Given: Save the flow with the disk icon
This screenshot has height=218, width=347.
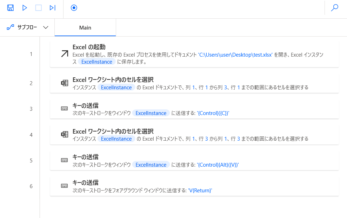Looking at the screenshot, I should pyautogui.click(x=11, y=8).
